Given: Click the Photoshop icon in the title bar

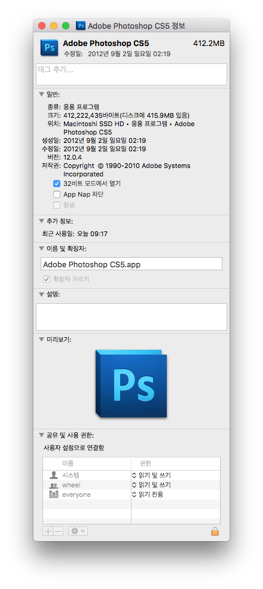Looking at the screenshot, I should coord(81,26).
